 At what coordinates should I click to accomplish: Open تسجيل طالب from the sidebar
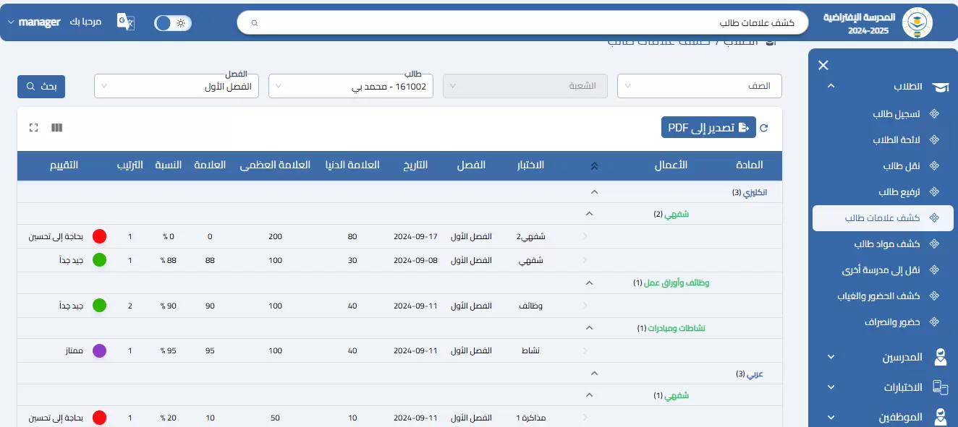click(896, 114)
